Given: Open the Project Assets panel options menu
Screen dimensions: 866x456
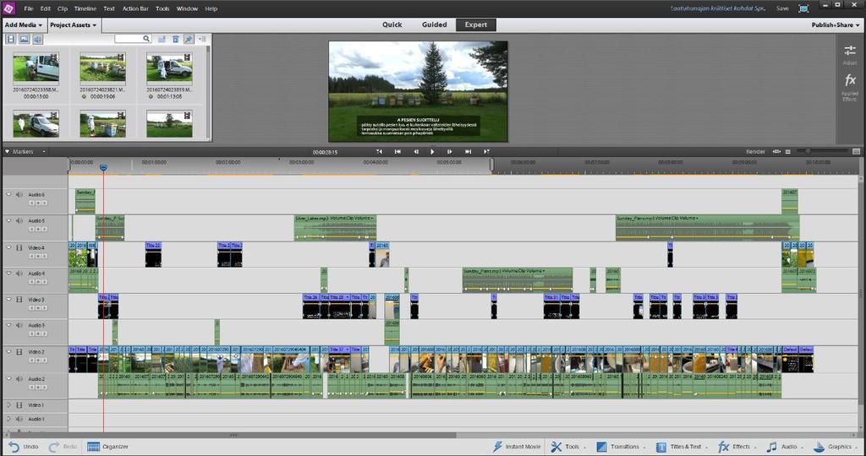Looking at the screenshot, I should 202,39.
